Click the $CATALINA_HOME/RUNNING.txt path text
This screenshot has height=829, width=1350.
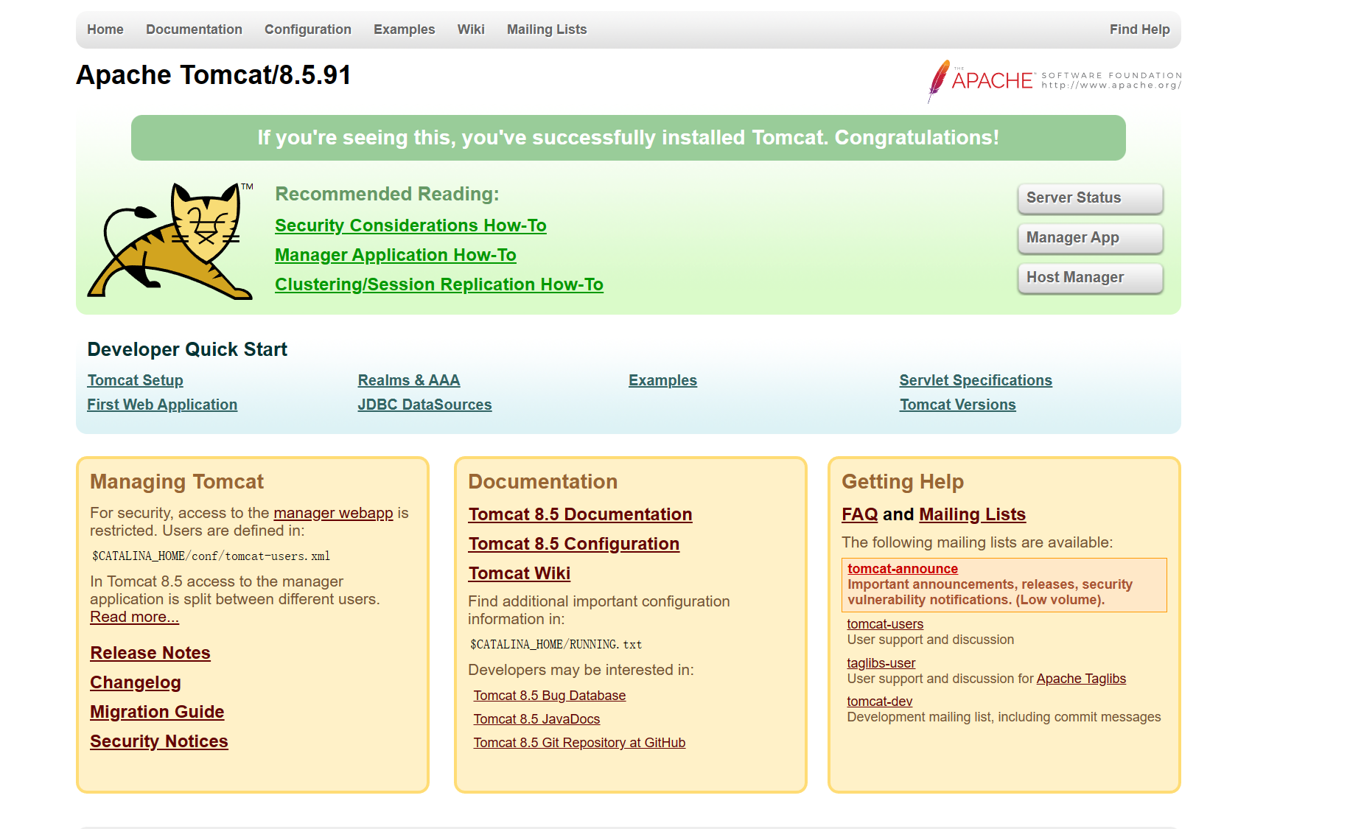[x=556, y=645]
